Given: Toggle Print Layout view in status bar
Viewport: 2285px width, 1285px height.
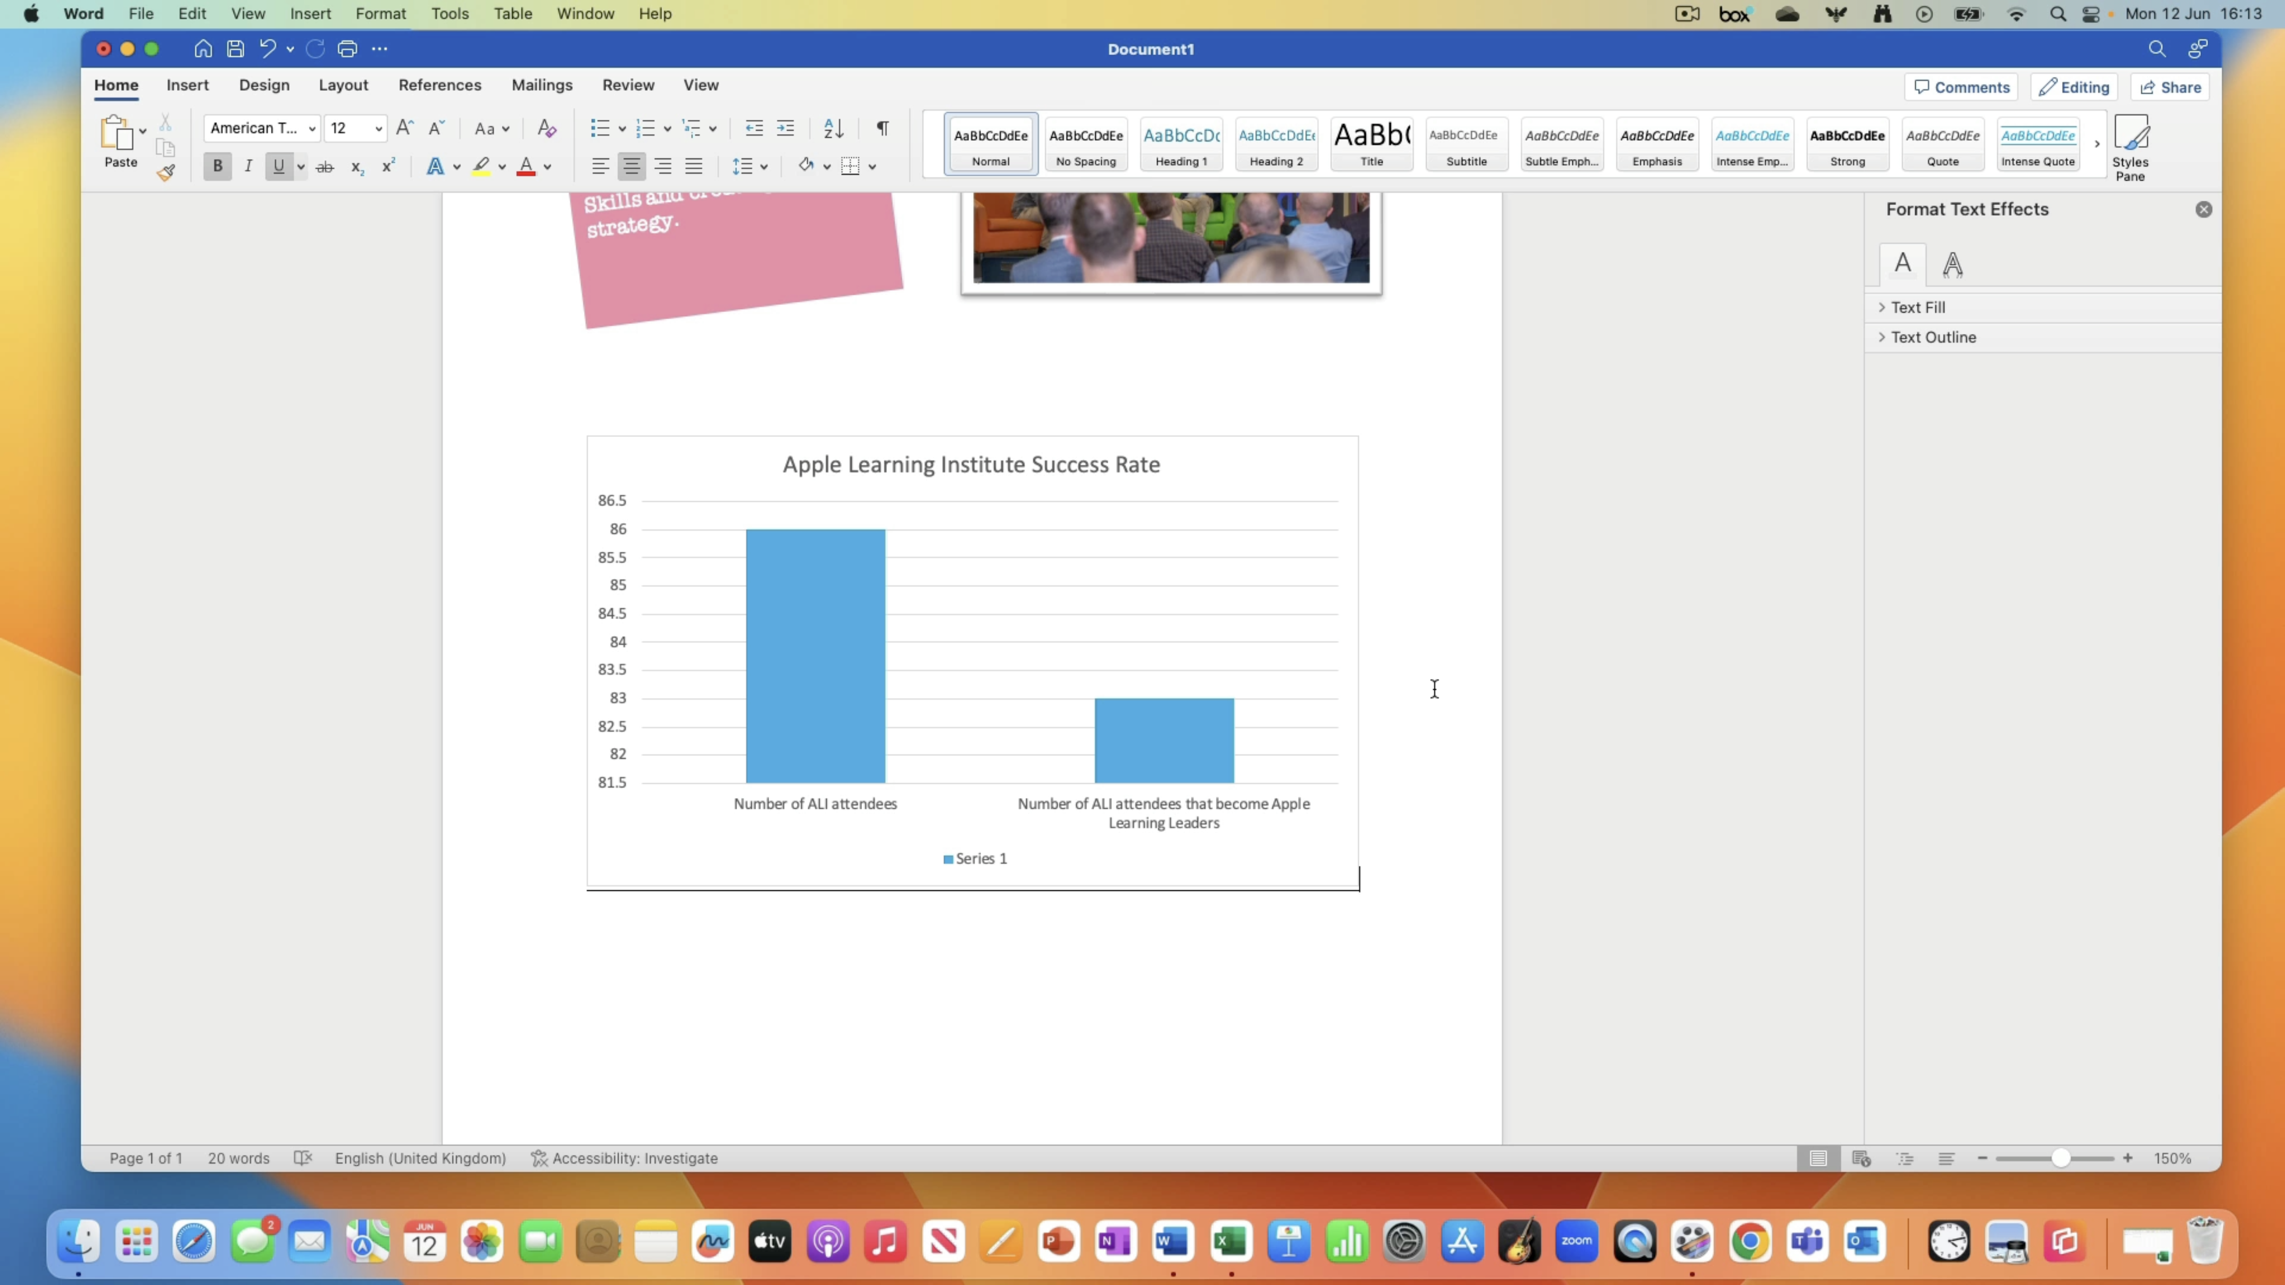Looking at the screenshot, I should point(1818,1158).
